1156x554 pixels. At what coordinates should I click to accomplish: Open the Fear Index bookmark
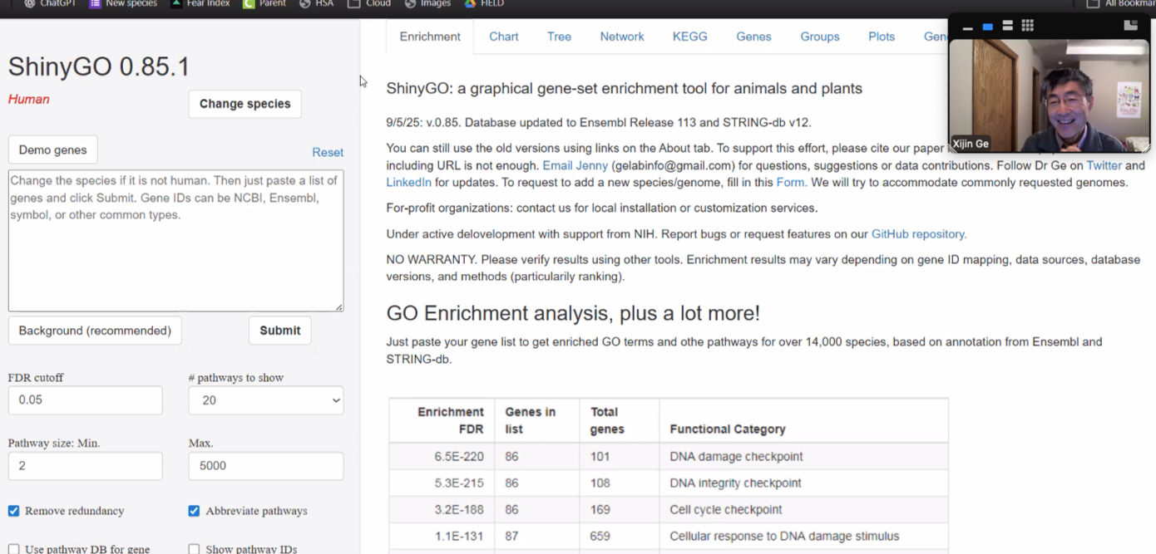pyautogui.click(x=204, y=3)
